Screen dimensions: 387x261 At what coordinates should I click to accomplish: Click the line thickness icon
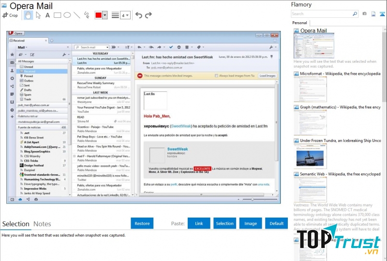pyautogui.click(x=115, y=15)
